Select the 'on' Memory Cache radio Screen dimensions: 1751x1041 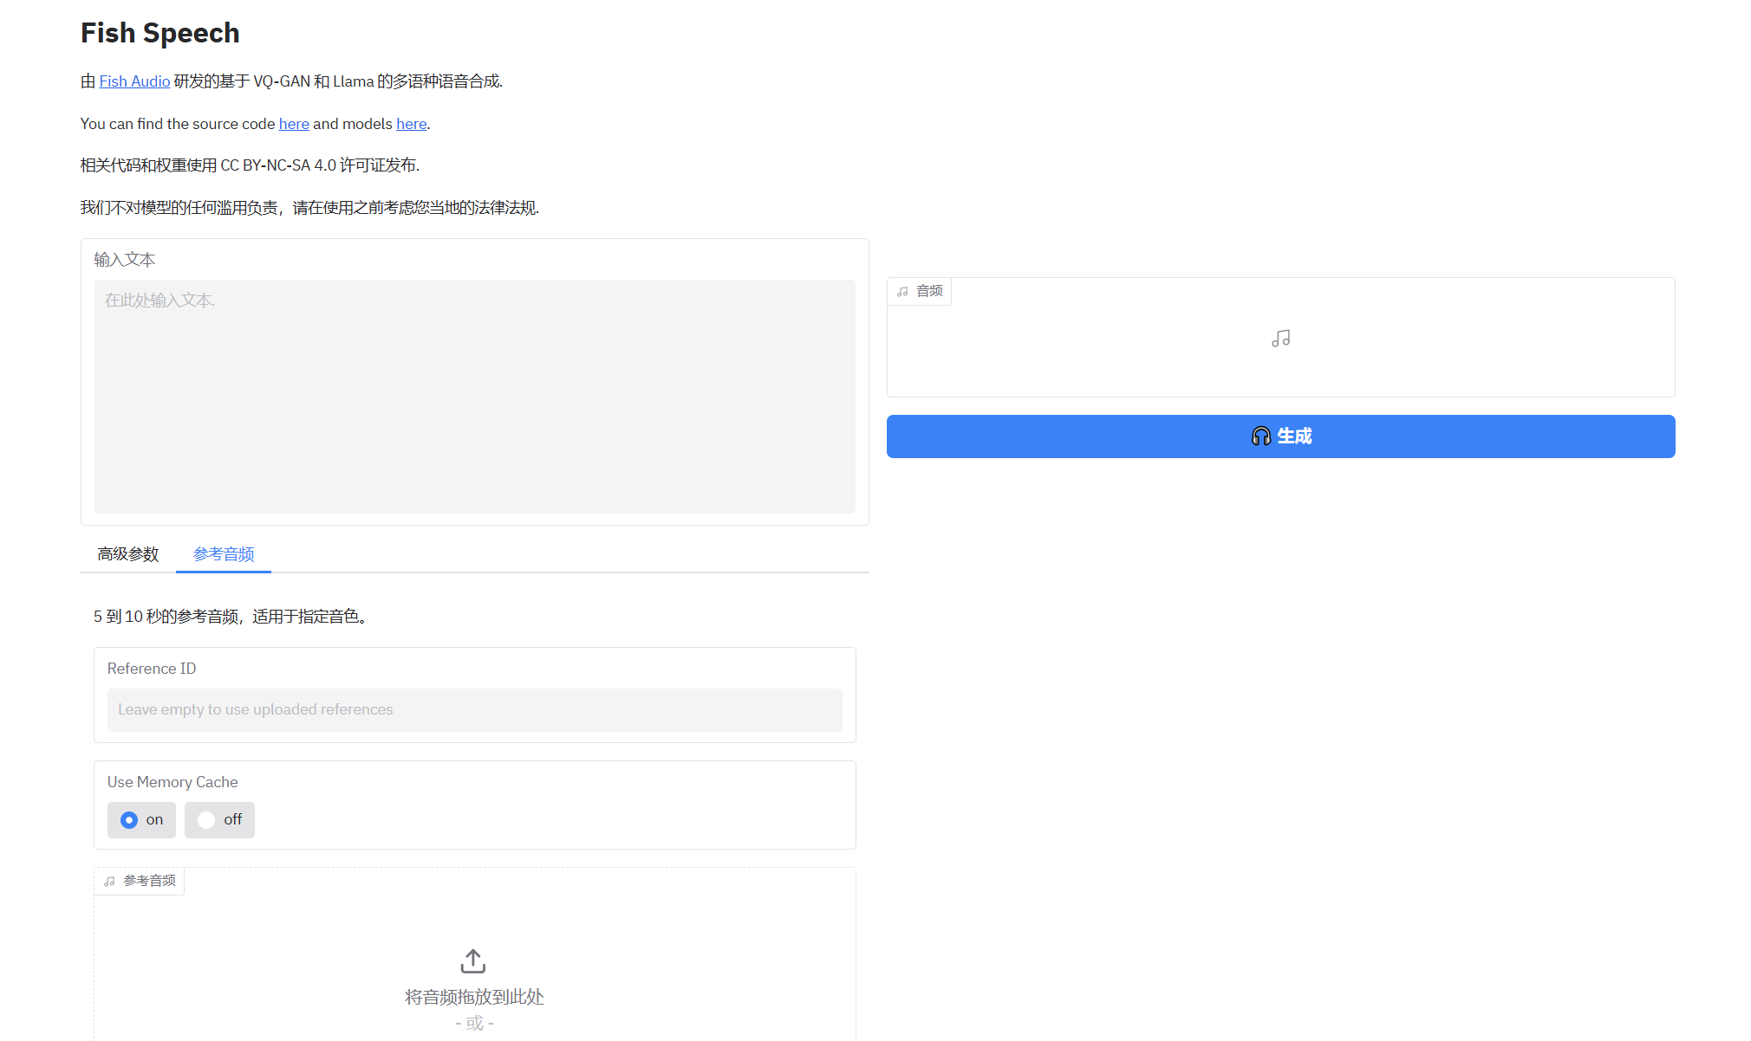[129, 820]
